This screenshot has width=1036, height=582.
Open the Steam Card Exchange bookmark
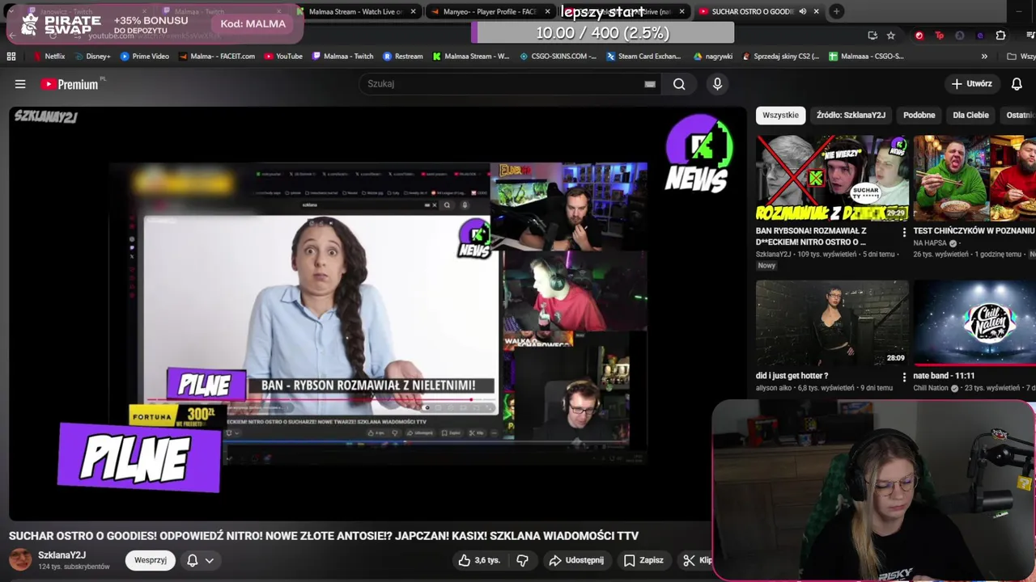pos(643,57)
